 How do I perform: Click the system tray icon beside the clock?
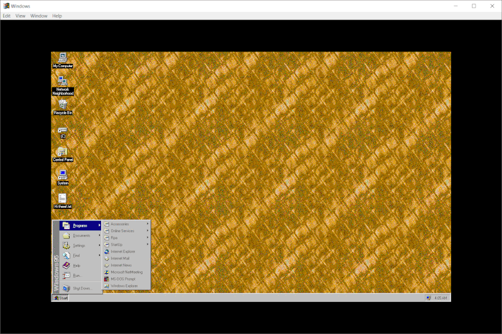429,298
